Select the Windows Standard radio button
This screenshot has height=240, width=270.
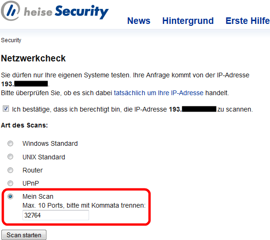(10, 143)
